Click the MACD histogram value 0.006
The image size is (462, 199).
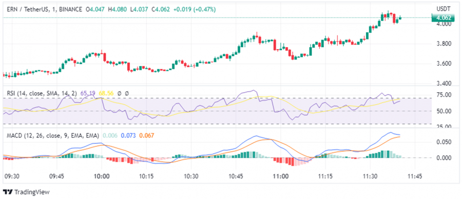coord(110,135)
